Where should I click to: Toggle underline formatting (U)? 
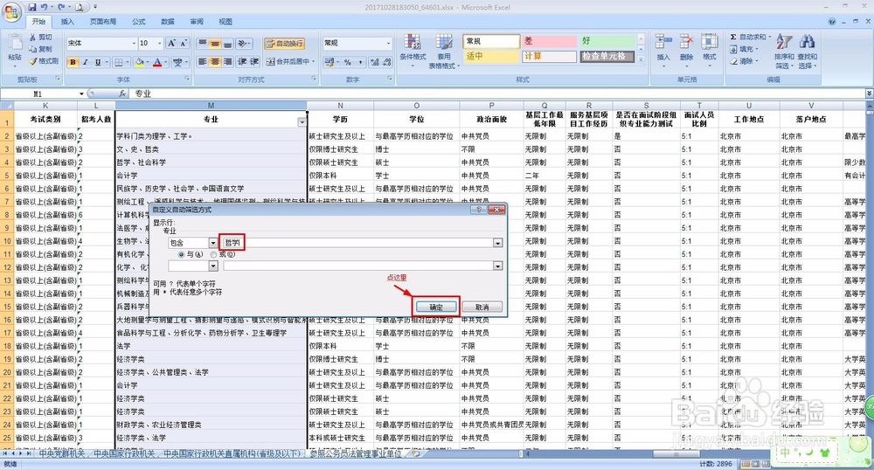98,62
